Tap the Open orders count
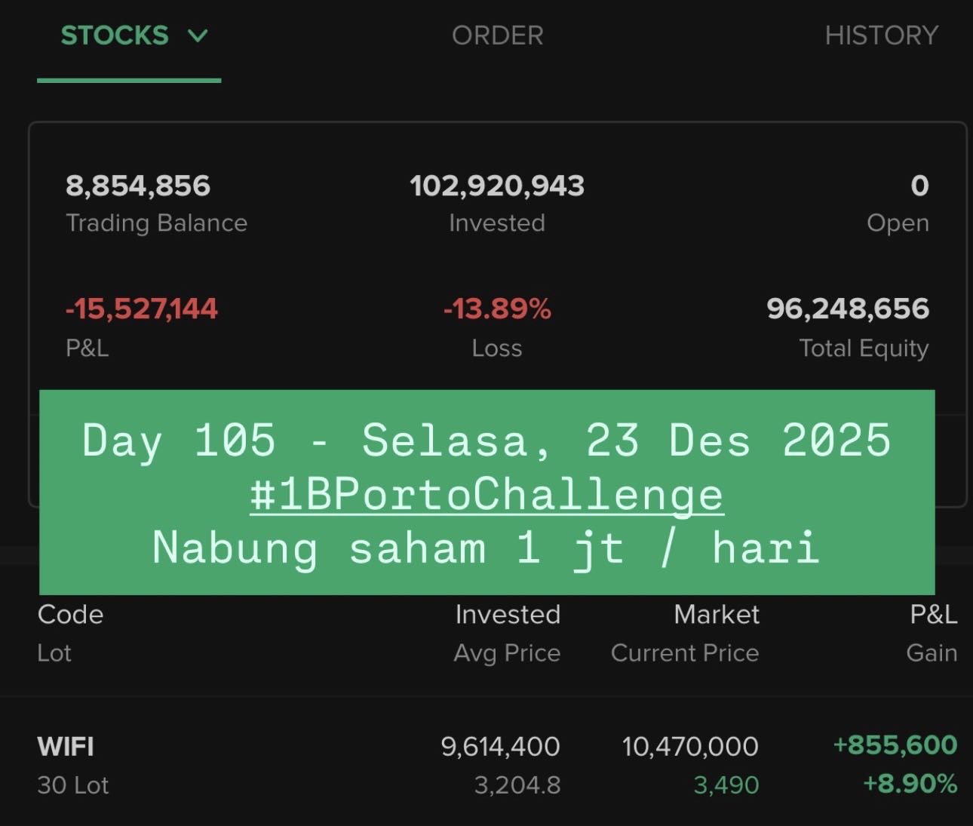Viewport: 973px width, 826px height. (919, 186)
